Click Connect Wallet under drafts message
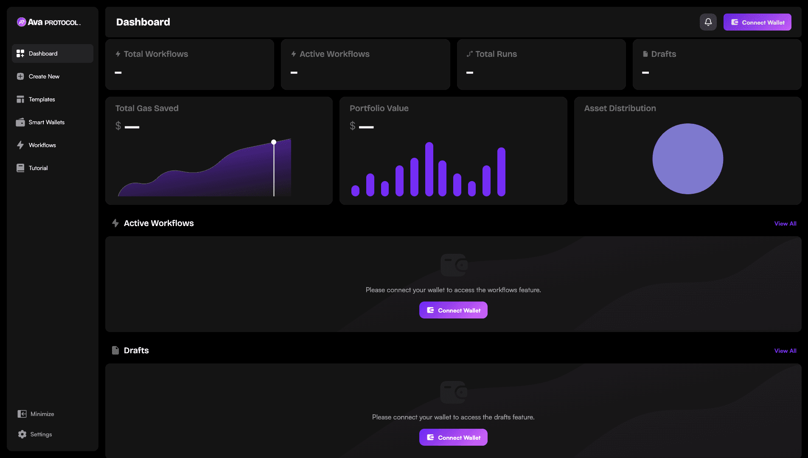808x458 pixels. [453, 437]
